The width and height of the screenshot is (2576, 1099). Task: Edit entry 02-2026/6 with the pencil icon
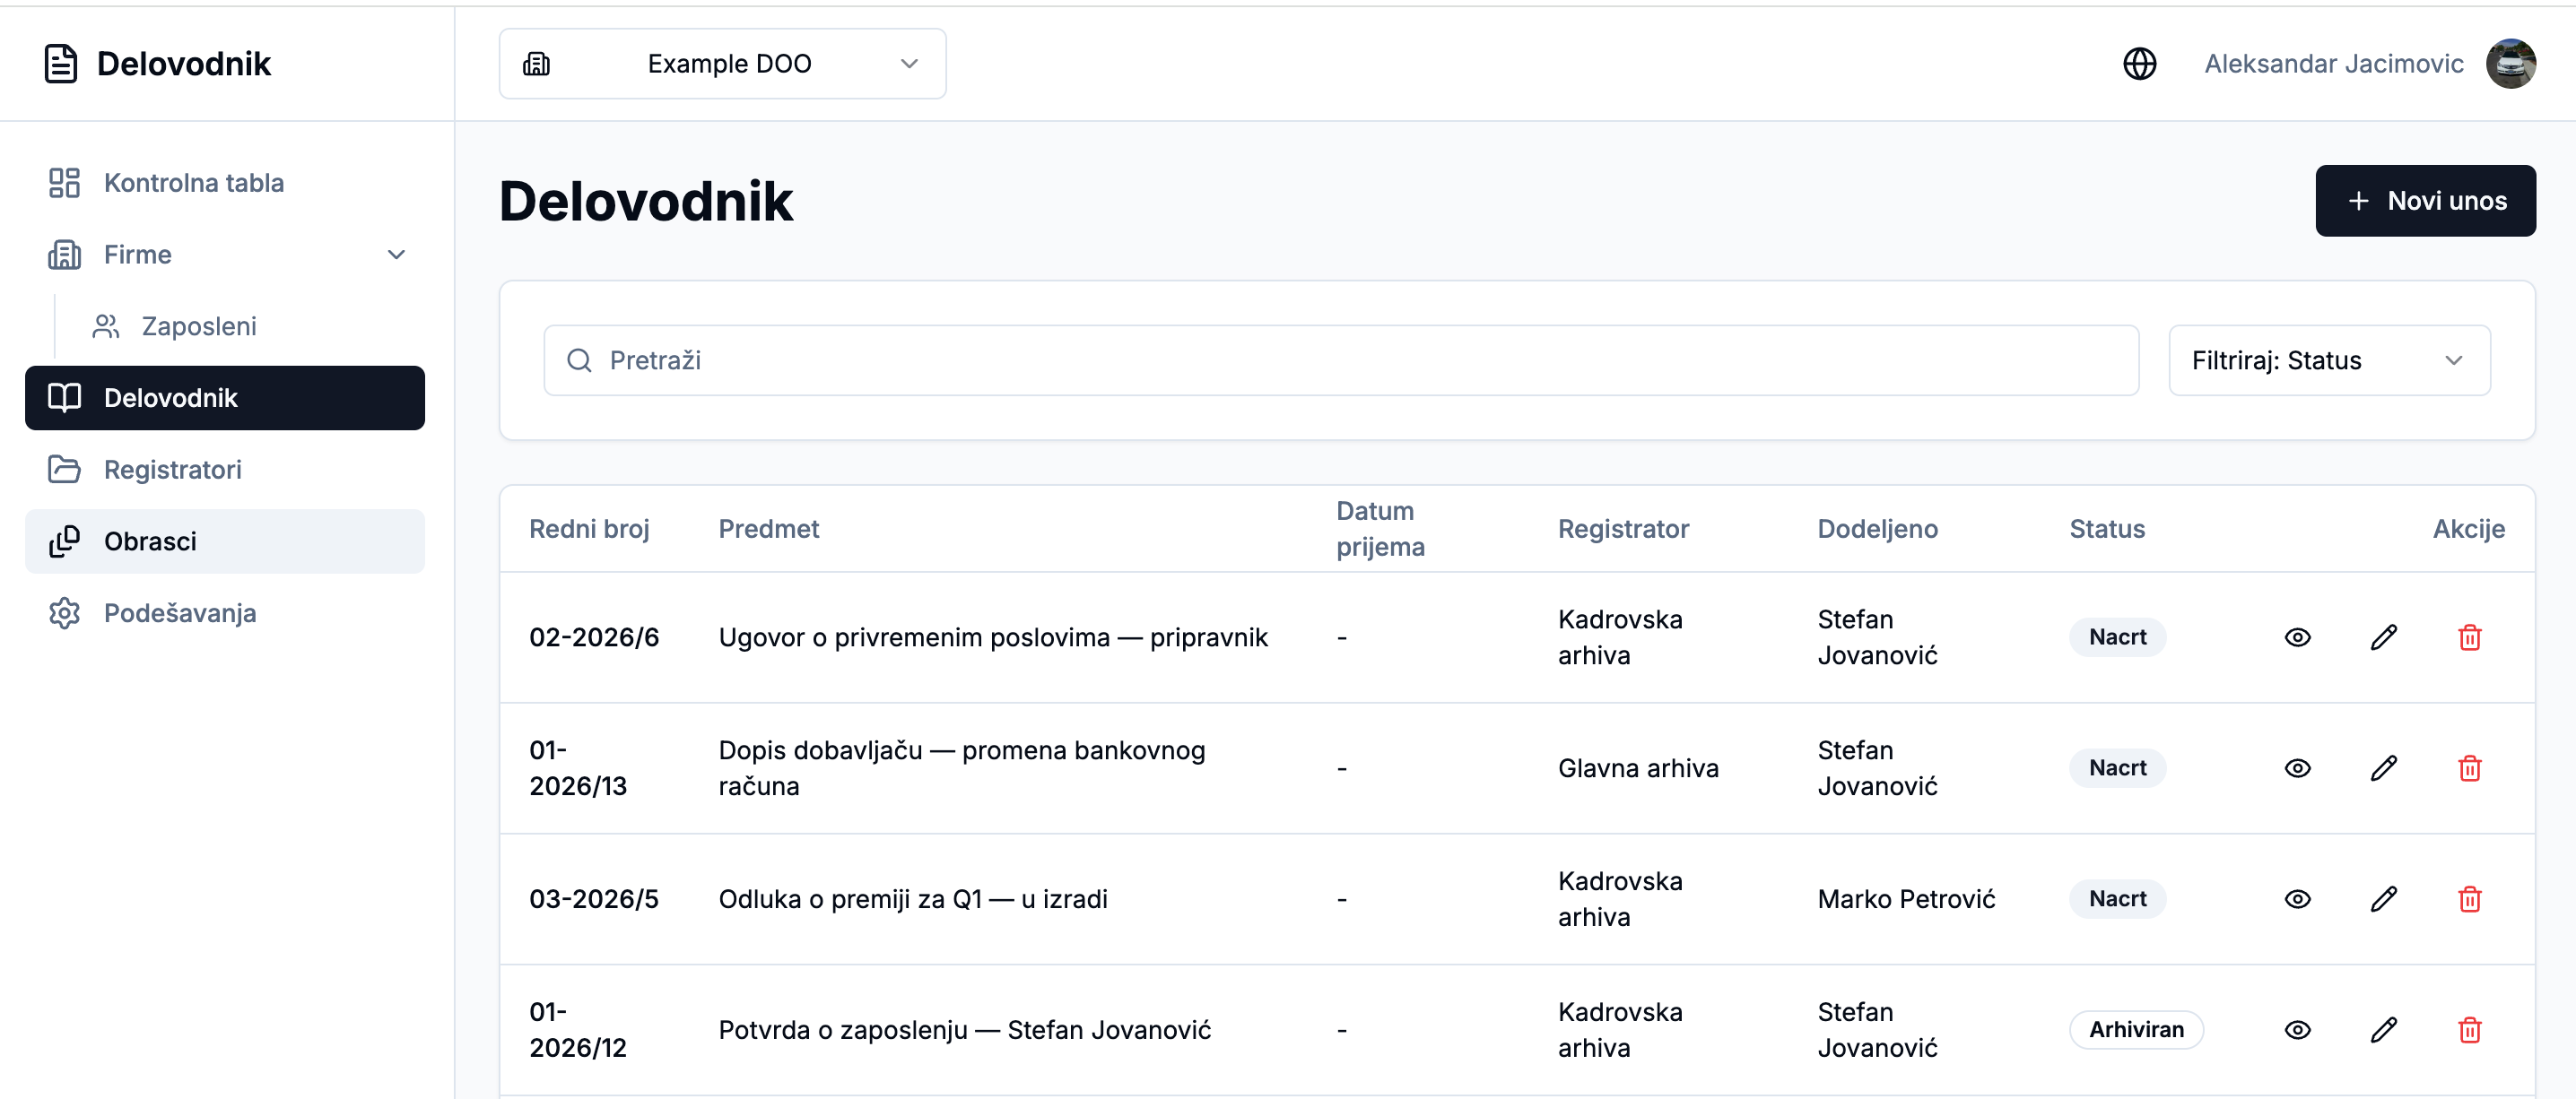point(2383,637)
